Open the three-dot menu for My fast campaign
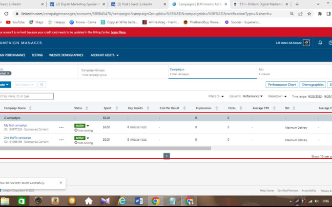 coord(62,128)
